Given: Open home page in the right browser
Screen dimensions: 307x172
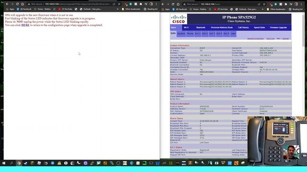Looking at the screenshot, I should tap(178, 4).
